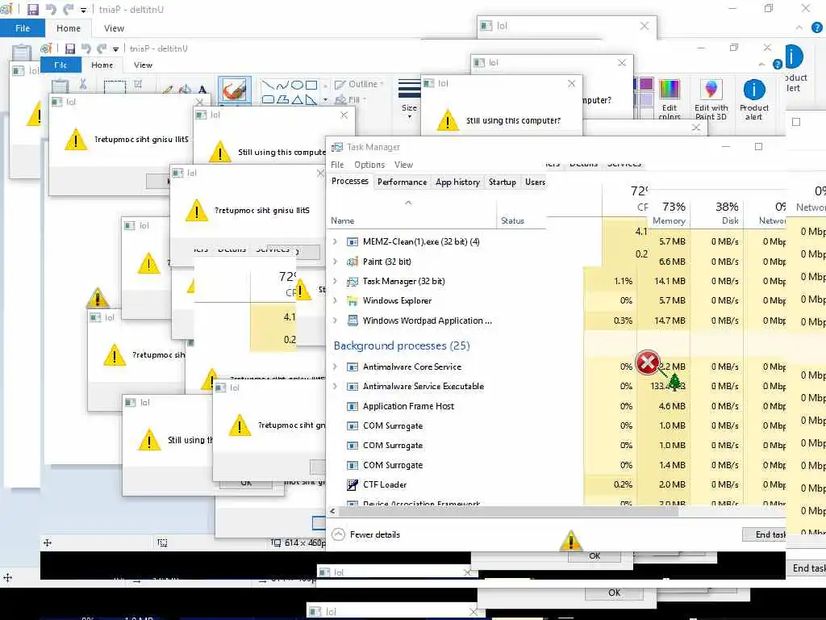Click the Save icon in nested Paint title bar
The image size is (826, 620).
point(69,48)
